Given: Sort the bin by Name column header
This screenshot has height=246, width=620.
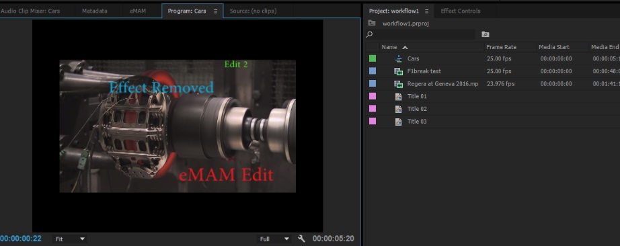Looking at the screenshot, I should pyautogui.click(x=389, y=47).
